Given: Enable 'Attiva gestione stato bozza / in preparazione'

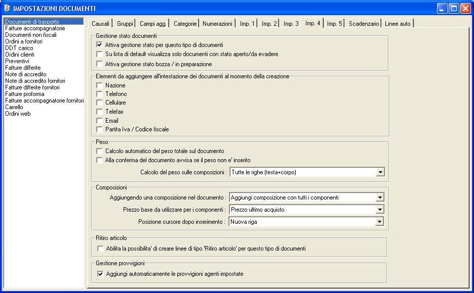Looking at the screenshot, I should tap(99, 64).
